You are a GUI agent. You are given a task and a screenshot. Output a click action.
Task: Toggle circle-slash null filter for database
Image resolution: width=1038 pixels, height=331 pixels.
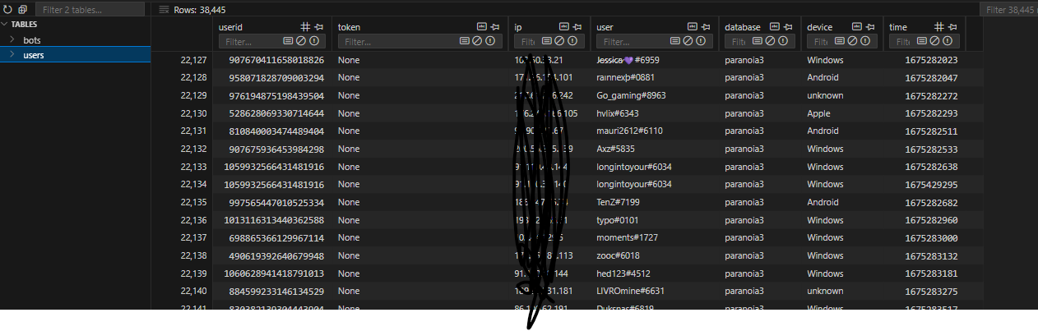[770, 41]
